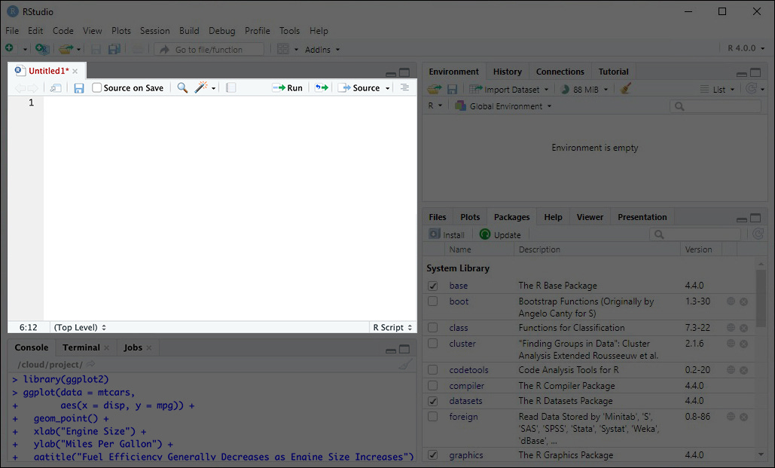
Task: Uncheck the base package checkbox
Action: [x=433, y=286]
